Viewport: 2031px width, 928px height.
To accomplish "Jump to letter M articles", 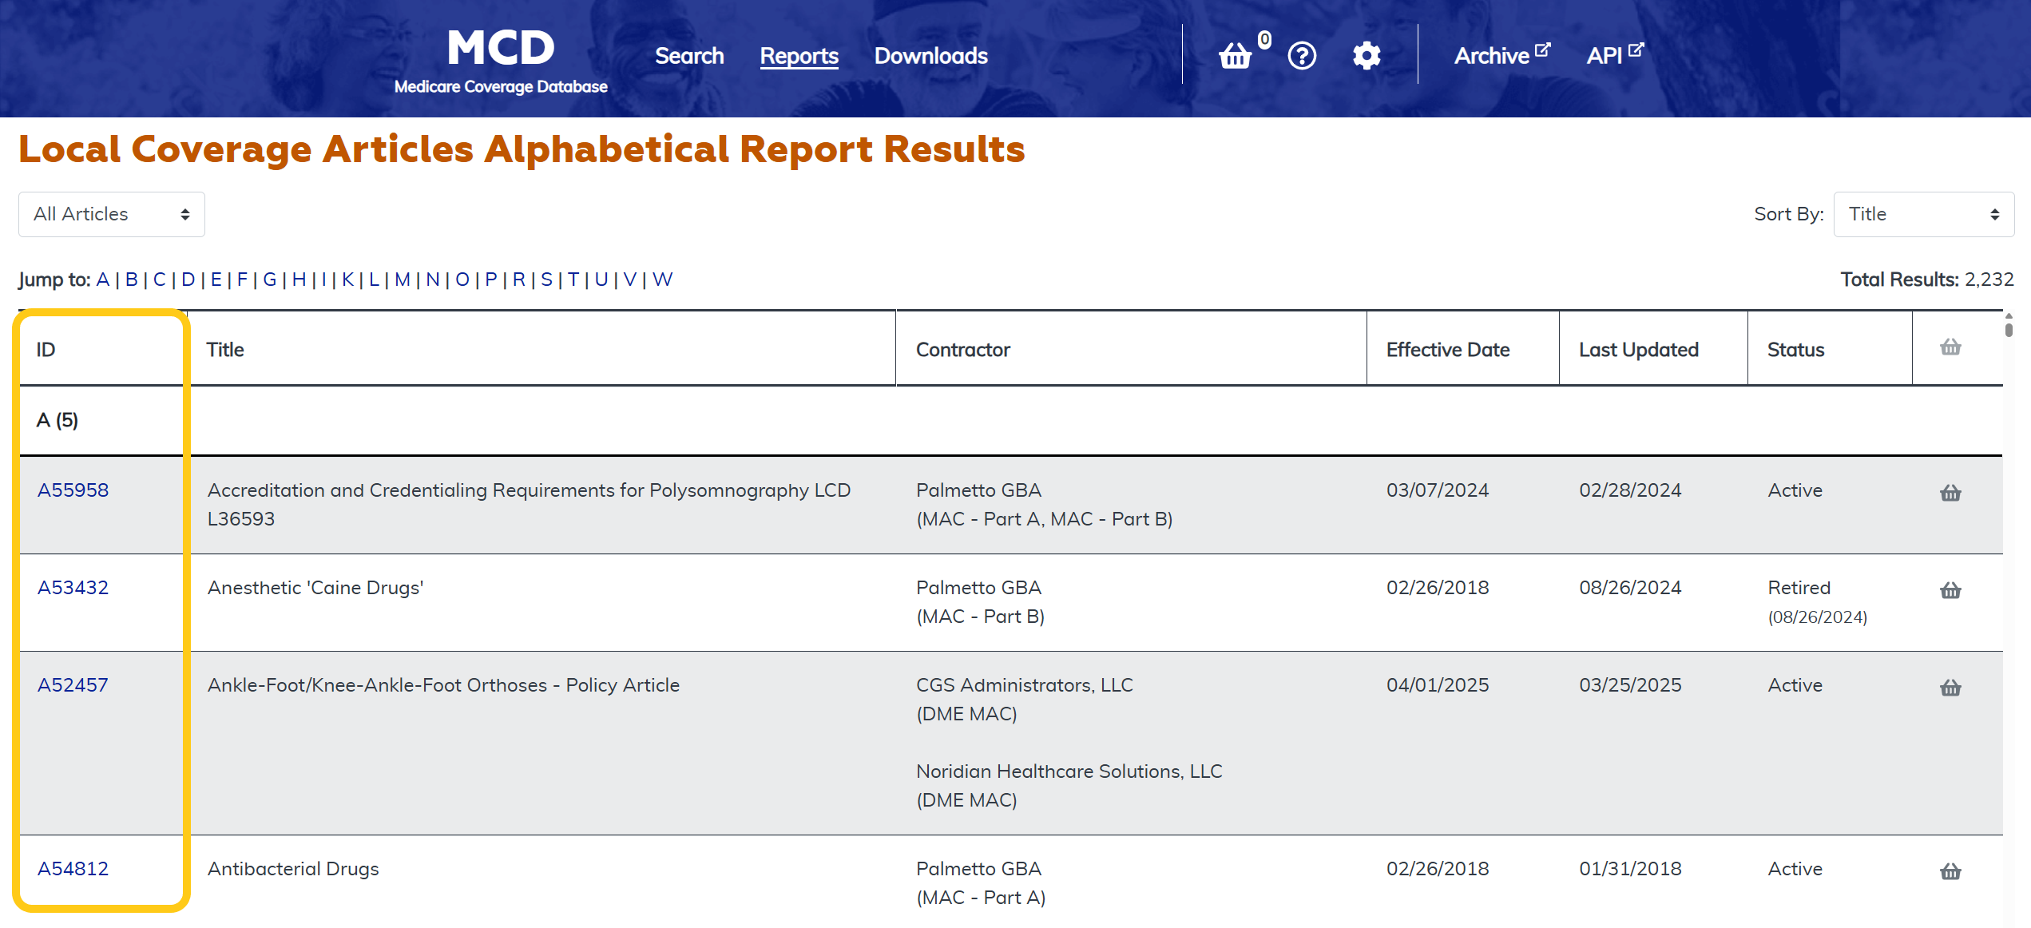I will click(402, 280).
